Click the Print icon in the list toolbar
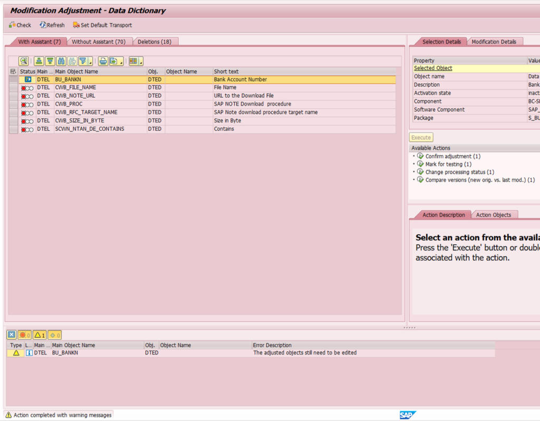This screenshot has height=421, width=540. 103,61
